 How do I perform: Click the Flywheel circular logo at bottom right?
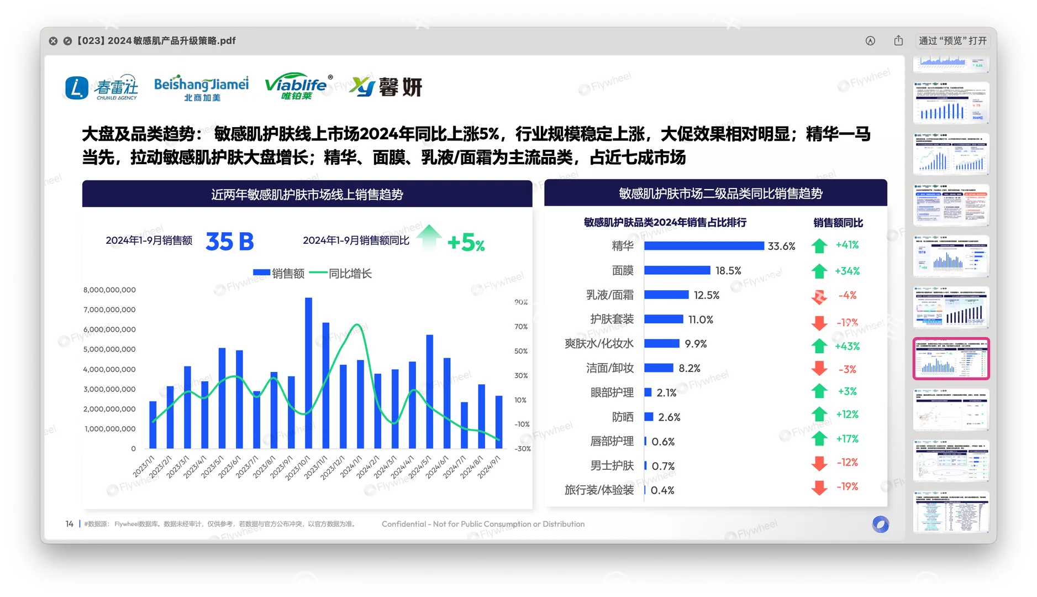coord(881,523)
